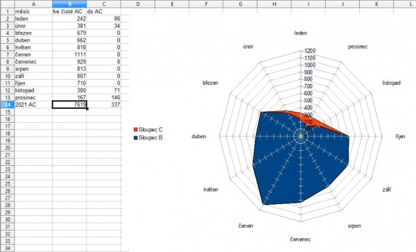Select the leden chart axis label
The width and height of the screenshot is (416, 252).
click(x=301, y=33)
